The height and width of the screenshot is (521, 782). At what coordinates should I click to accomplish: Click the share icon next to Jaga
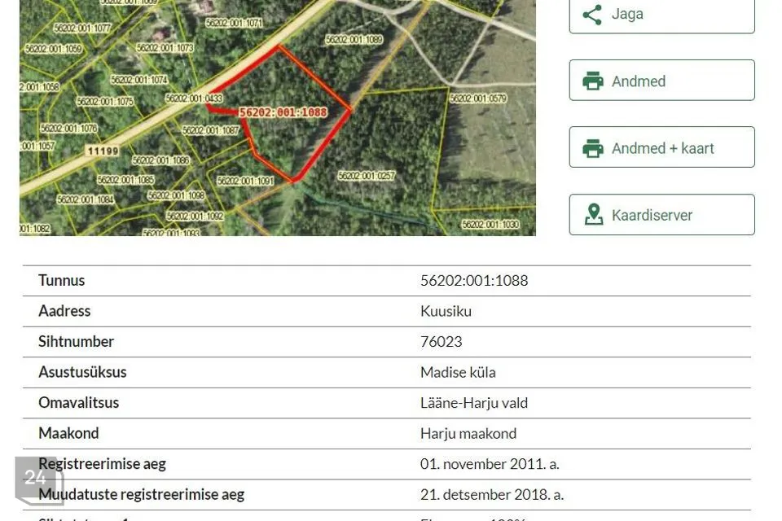click(x=592, y=15)
